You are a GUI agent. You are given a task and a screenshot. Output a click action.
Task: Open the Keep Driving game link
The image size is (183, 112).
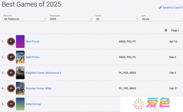click(33, 104)
